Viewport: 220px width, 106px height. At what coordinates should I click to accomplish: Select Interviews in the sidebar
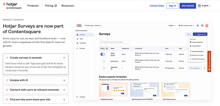pyautogui.click(x=85, y=43)
